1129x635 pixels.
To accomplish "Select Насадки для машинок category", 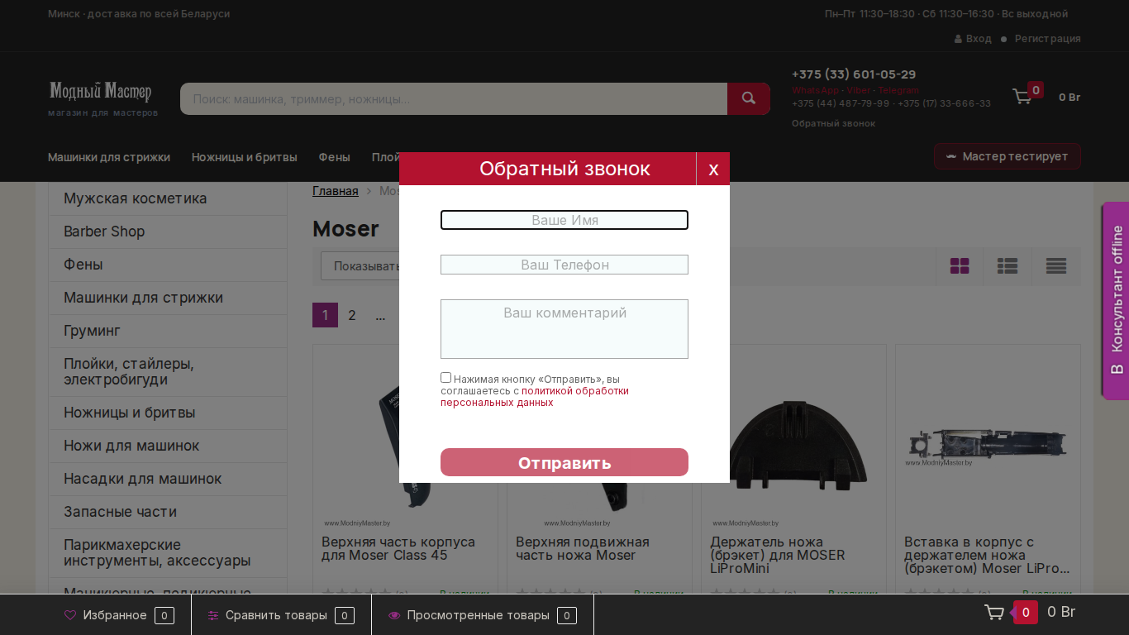I will point(168,479).
